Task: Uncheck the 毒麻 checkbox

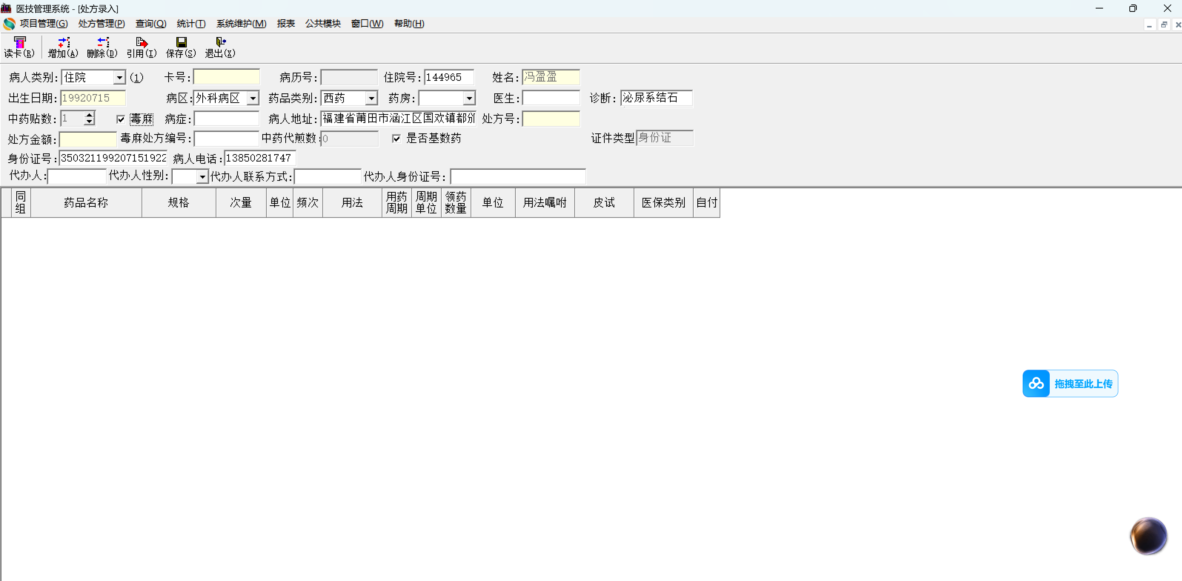Action: tap(121, 119)
